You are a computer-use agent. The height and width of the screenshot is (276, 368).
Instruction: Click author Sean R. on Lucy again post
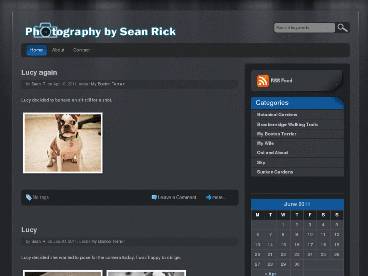coord(39,84)
